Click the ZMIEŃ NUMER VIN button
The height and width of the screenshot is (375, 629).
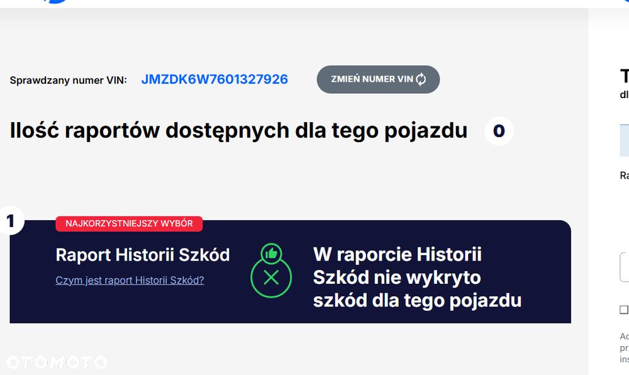(x=378, y=79)
